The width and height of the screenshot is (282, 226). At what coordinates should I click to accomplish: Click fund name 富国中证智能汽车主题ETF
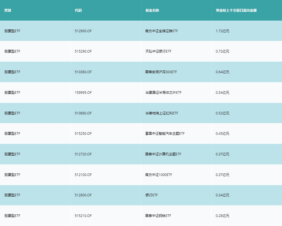[165, 134]
